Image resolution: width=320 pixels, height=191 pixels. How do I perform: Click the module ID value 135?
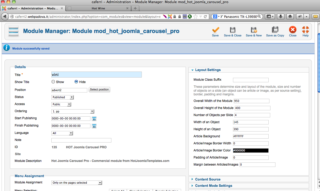point(54,147)
